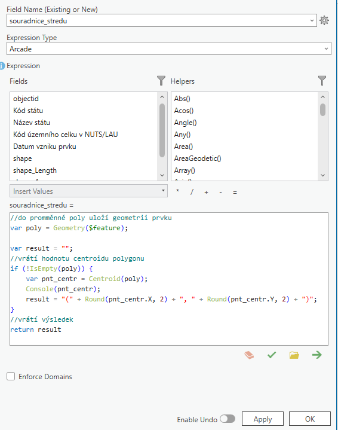338x430 pixels.
Task: Open the Field Name dropdown
Action: [x=312, y=20]
